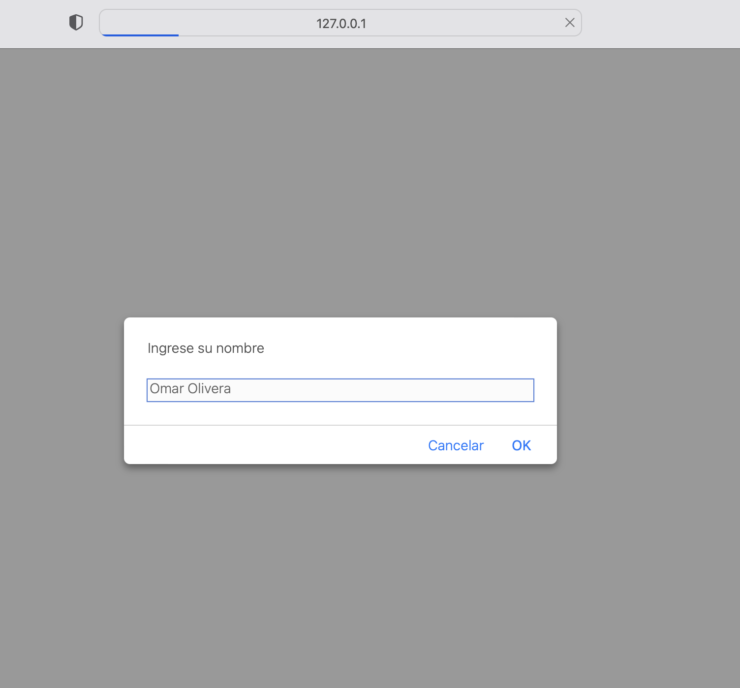Stop page loading with the X icon
The height and width of the screenshot is (688, 740).
point(570,23)
